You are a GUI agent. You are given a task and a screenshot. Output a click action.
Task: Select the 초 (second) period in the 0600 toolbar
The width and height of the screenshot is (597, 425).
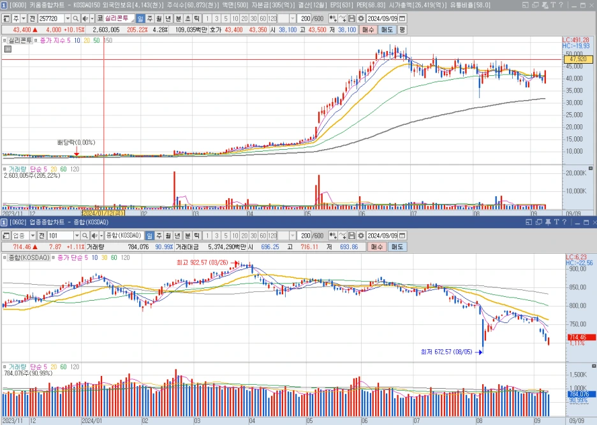point(188,18)
